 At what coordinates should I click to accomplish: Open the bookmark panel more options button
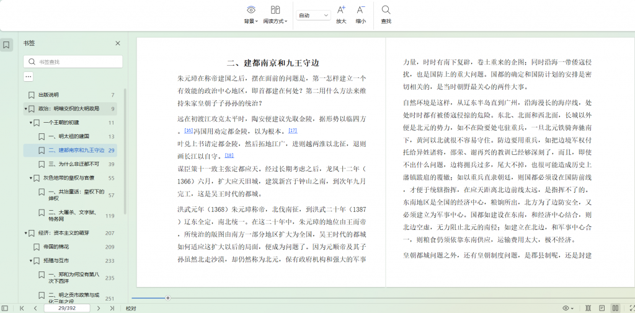pyautogui.click(x=29, y=76)
